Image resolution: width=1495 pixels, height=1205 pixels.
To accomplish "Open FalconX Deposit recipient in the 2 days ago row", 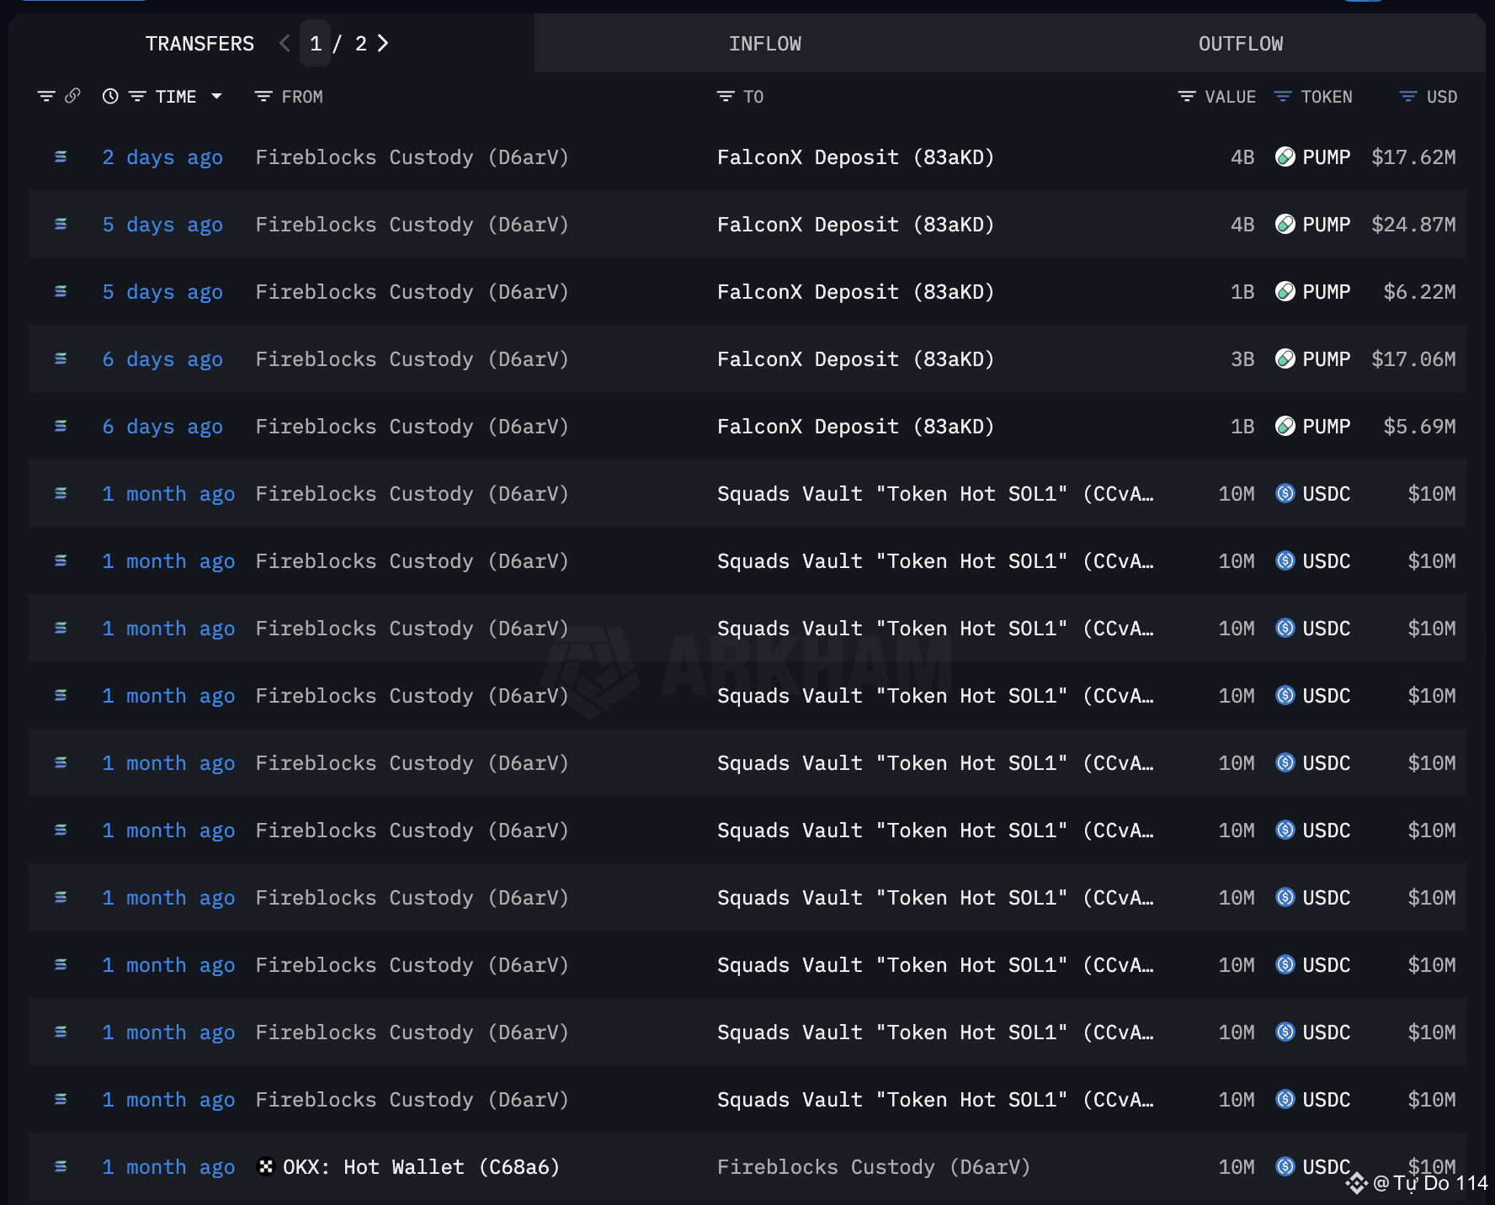I will tap(855, 157).
